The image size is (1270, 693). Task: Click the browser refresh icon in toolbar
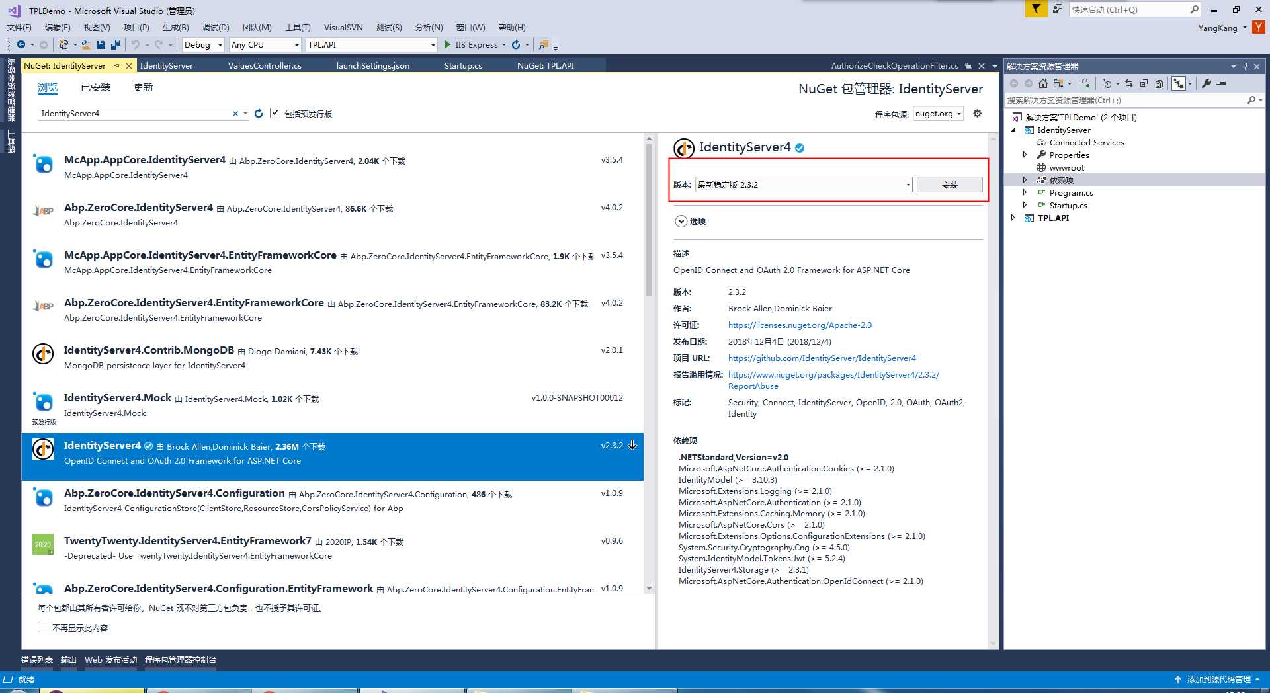(516, 44)
